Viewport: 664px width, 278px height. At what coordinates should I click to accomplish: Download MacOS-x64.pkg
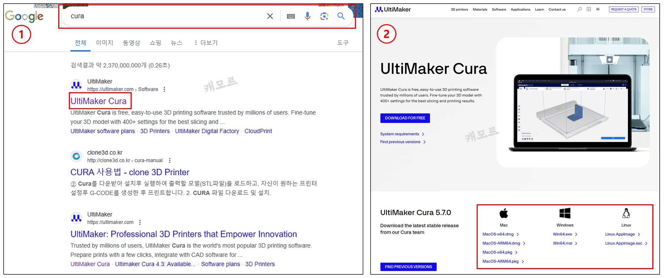pos(500,252)
